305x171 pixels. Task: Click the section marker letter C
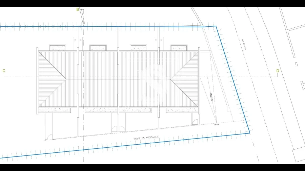(4, 71)
